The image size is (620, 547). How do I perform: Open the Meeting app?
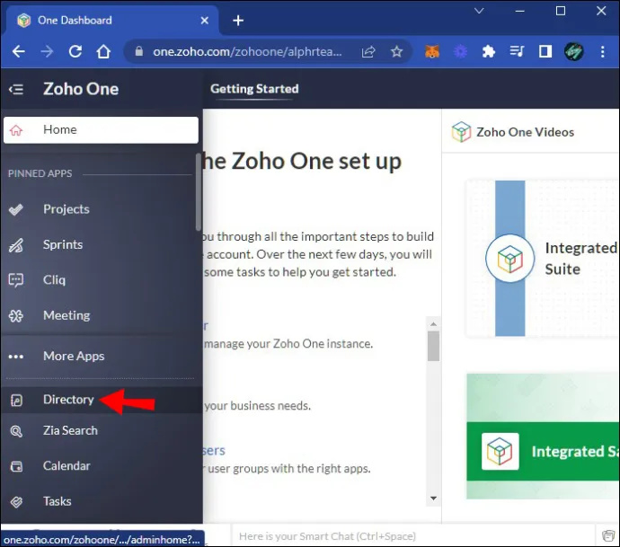pos(66,315)
